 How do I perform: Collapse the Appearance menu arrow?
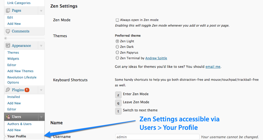tap(41, 46)
